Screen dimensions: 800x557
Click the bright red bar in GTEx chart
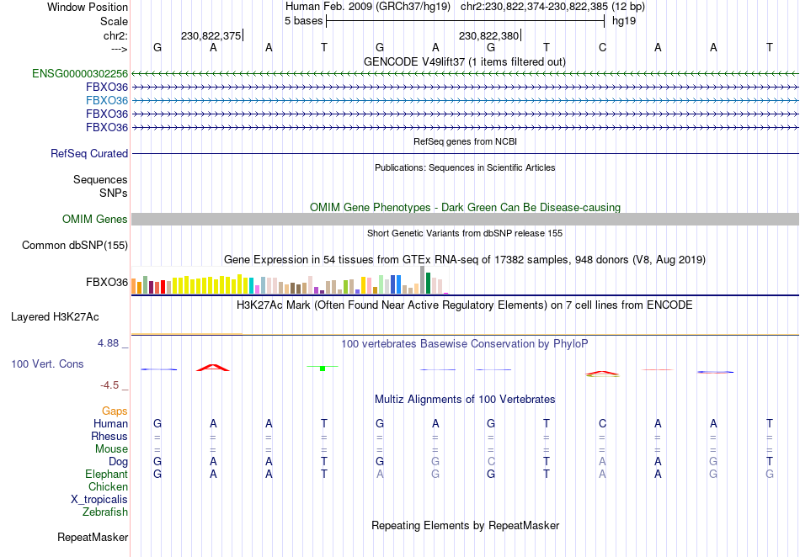point(163,287)
